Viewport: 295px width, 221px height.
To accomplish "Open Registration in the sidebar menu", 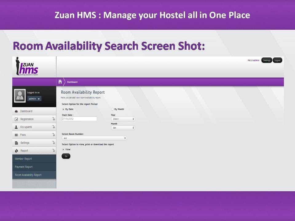I will (x=34, y=119).
